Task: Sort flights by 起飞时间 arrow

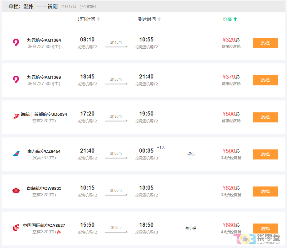Action: point(99,19)
